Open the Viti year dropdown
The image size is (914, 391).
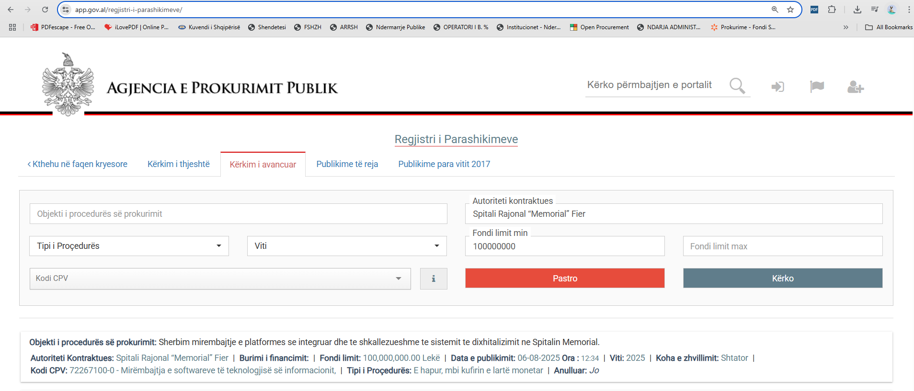[x=347, y=246]
